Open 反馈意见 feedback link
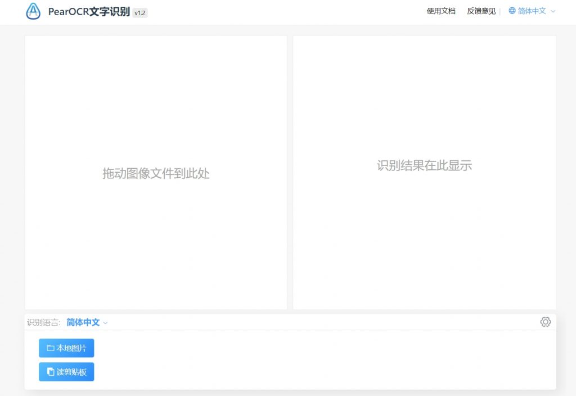The width and height of the screenshot is (576, 396). click(481, 11)
